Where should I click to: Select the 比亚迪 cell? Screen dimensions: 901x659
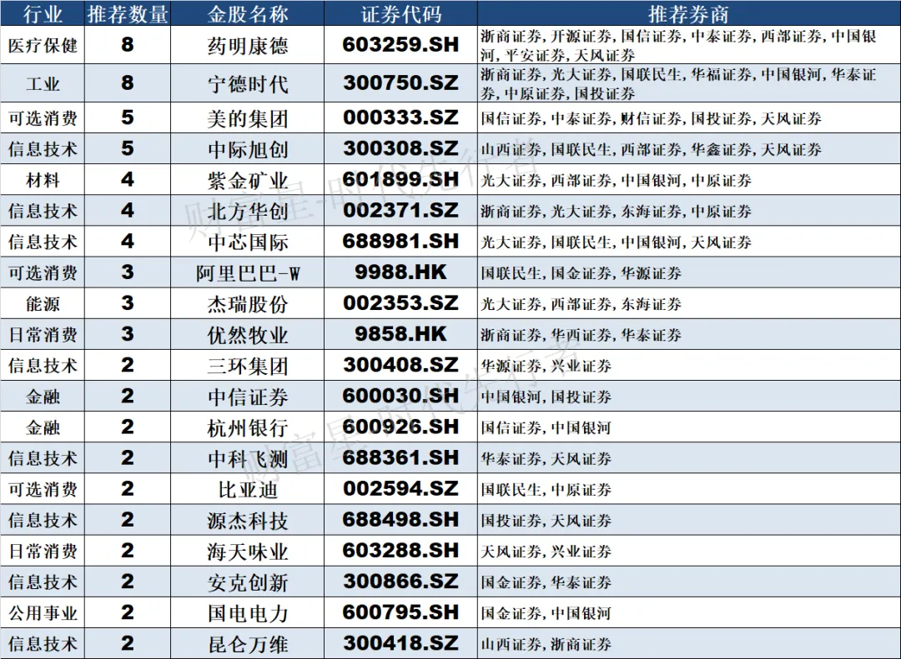tap(247, 490)
